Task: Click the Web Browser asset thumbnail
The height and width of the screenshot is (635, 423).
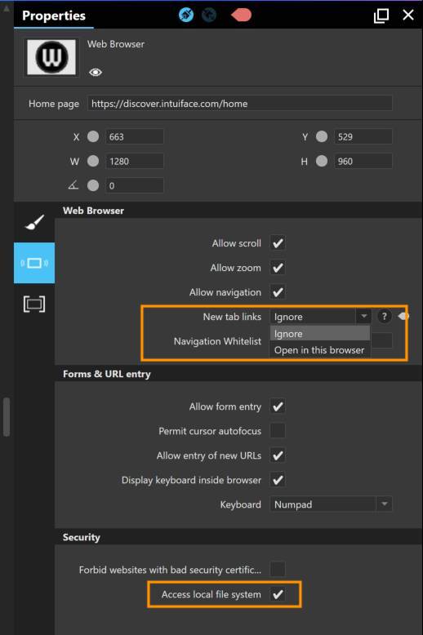Action: (51, 57)
